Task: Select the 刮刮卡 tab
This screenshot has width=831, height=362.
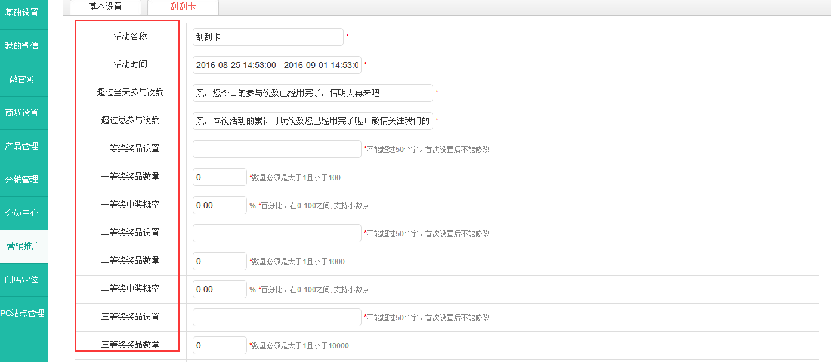Action: point(183,7)
